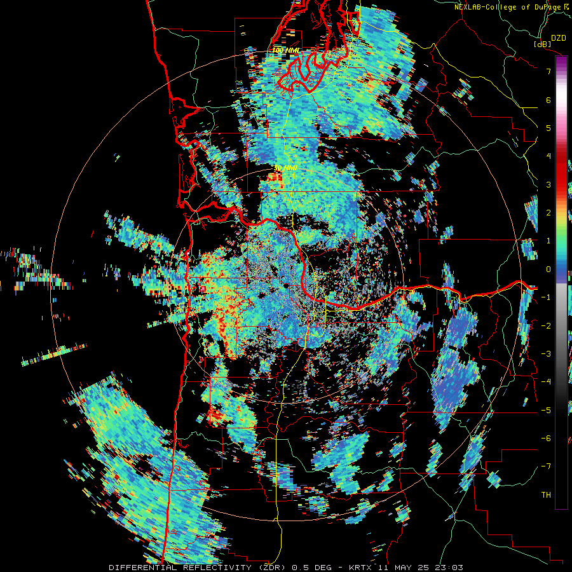Click the -1 value on the color scale
572x572 pixels.
point(546,297)
